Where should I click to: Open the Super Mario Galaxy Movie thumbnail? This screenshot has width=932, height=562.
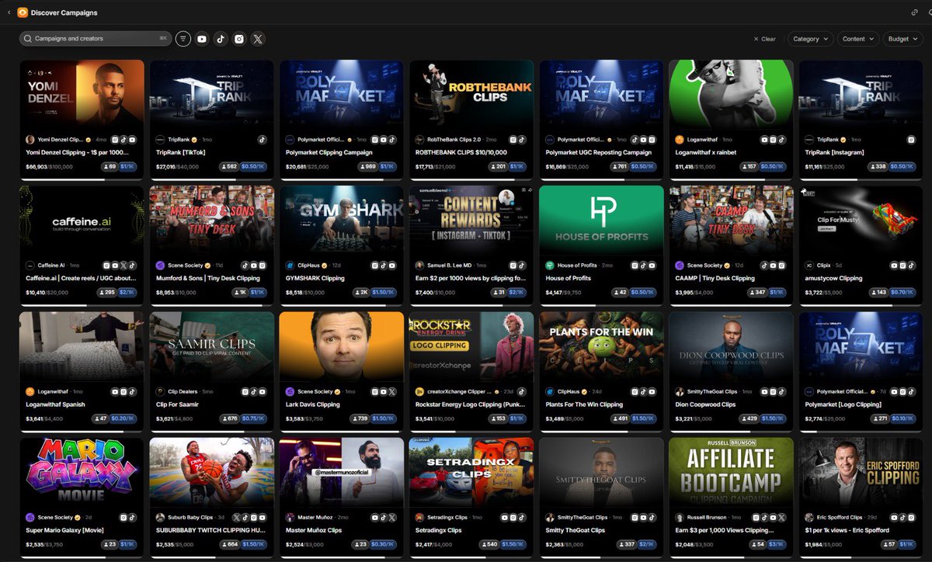(x=82, y=473)
